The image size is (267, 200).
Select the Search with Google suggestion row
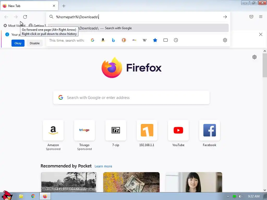point(138,28)
